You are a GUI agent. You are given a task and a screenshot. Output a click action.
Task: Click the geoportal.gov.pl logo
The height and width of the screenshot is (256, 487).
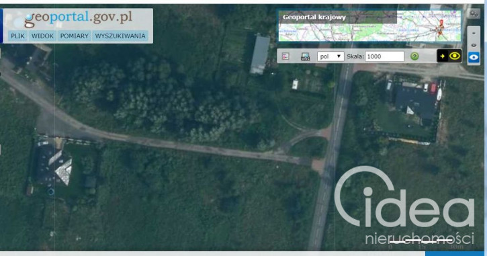click(79, 18)
